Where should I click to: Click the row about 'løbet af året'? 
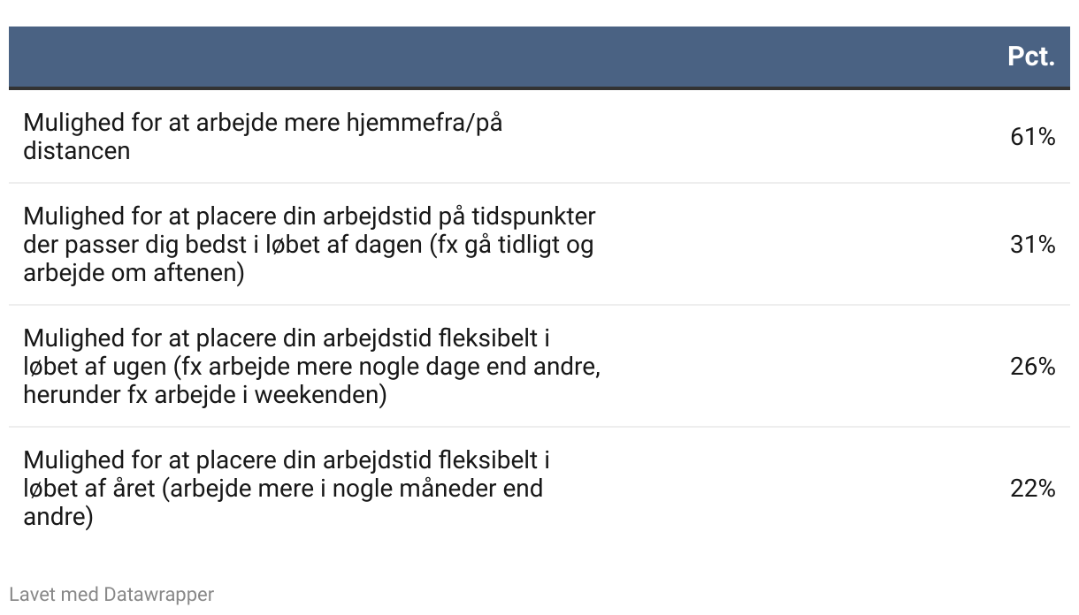coord(539,489)
